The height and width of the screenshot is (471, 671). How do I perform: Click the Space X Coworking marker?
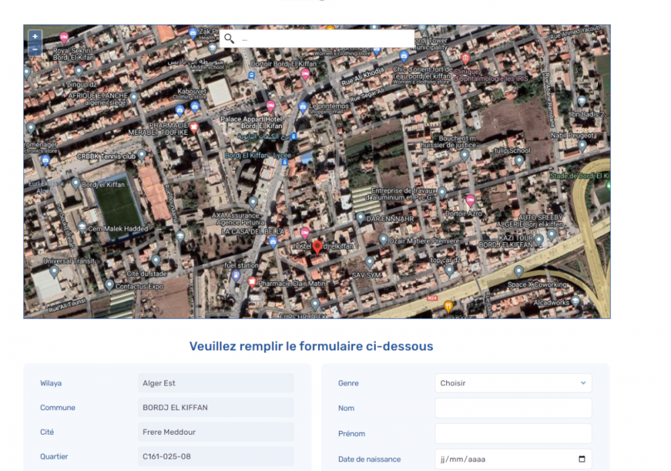pyautogui.click(x=518, y=271)
